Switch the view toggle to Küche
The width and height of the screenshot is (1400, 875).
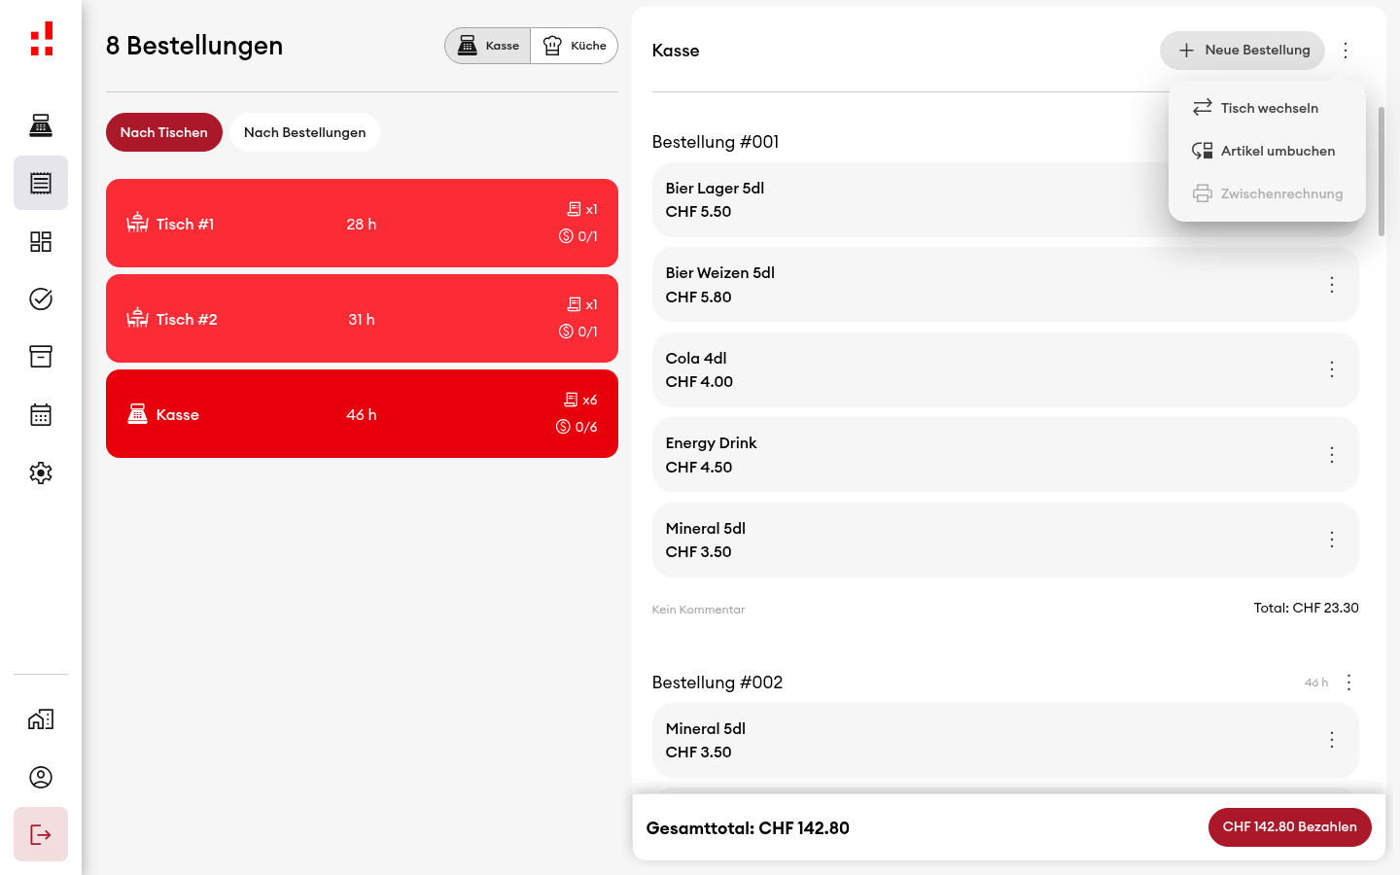click(575, 46)
